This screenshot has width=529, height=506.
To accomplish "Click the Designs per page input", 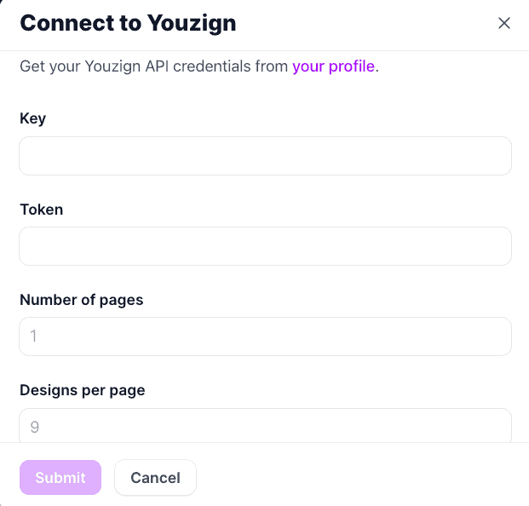I will point(265,426).
